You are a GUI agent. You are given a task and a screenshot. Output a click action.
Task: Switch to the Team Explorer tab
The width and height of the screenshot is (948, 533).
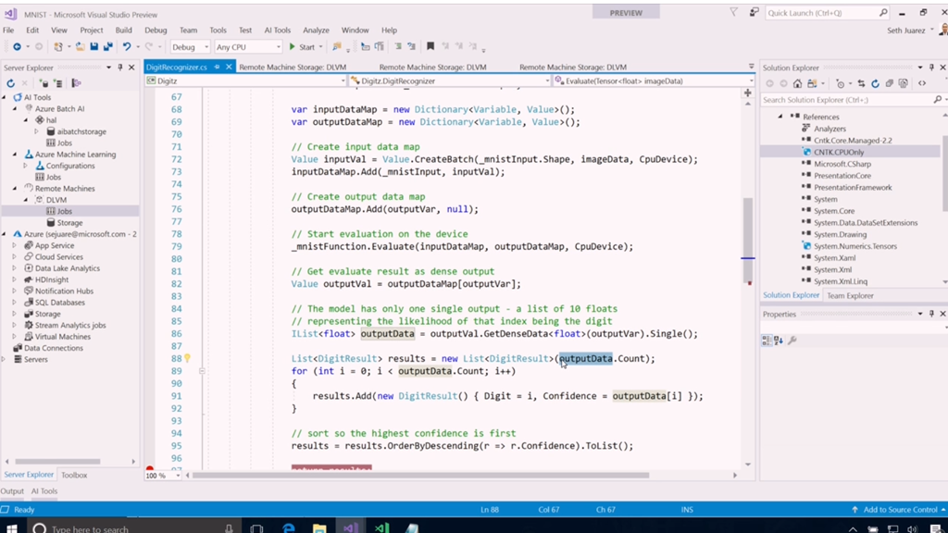pos(850,295)
